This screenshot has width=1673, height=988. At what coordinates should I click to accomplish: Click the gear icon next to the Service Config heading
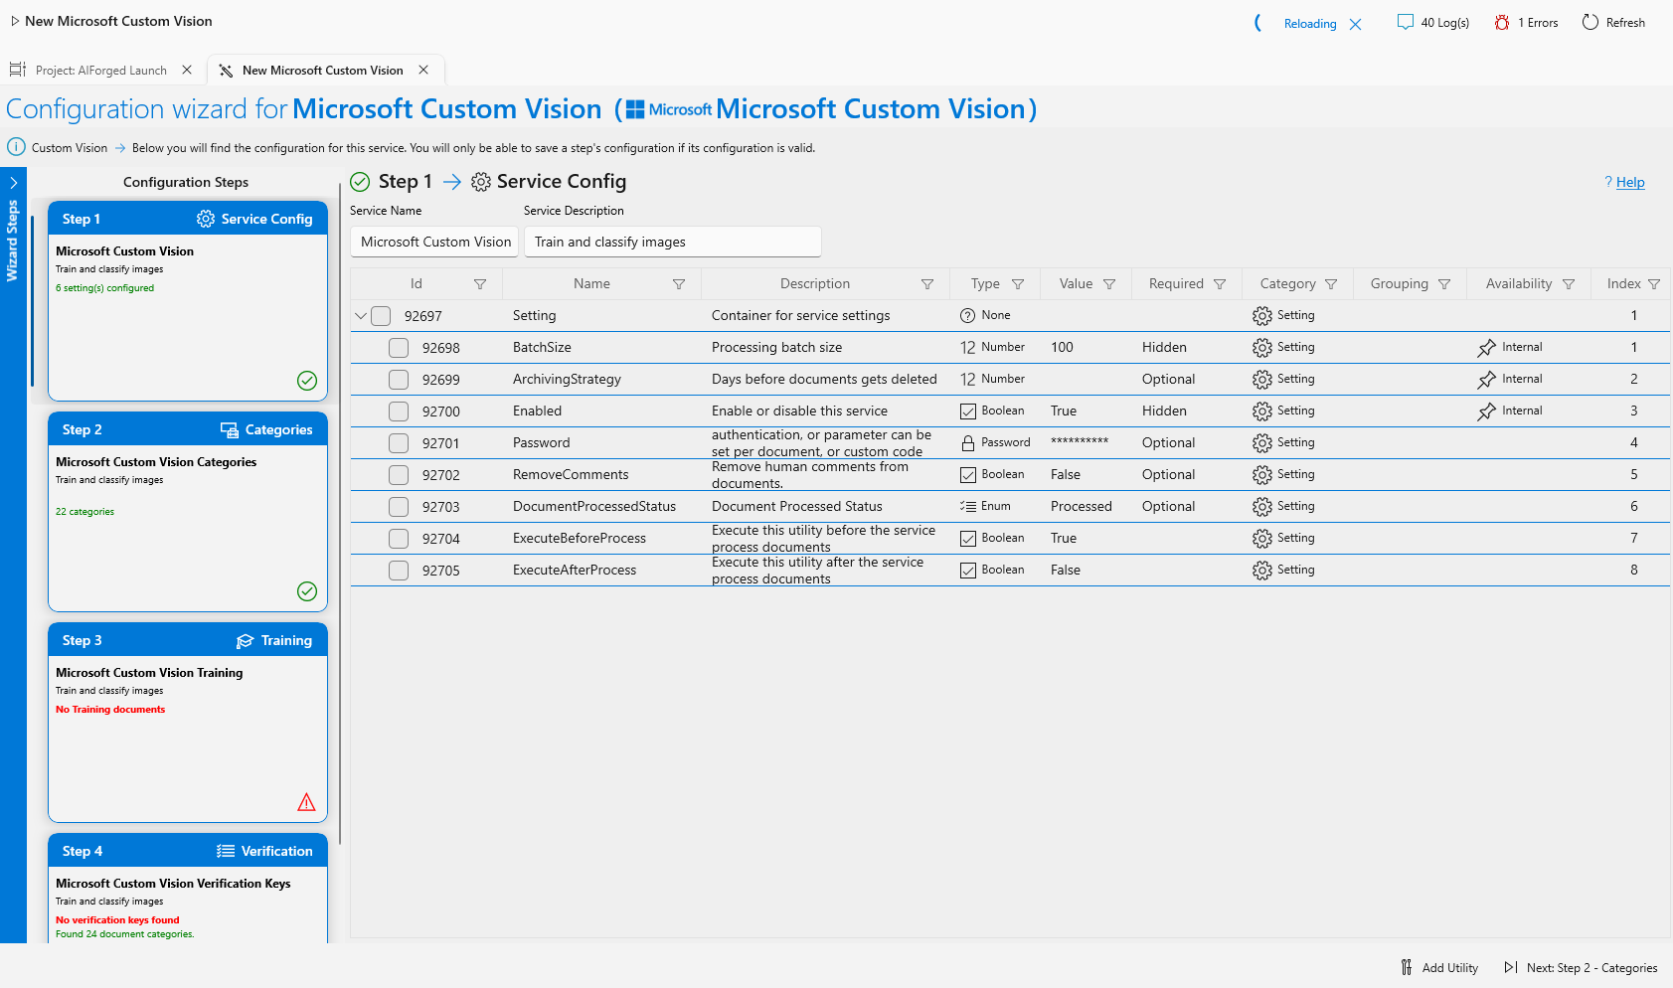[x=481, y=182]
